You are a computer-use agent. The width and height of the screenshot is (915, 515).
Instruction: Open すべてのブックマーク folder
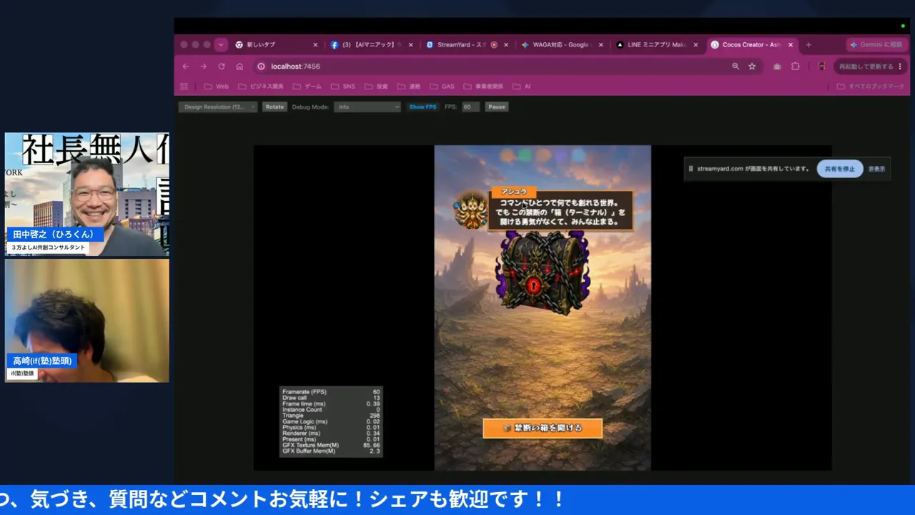pos(871,87)
